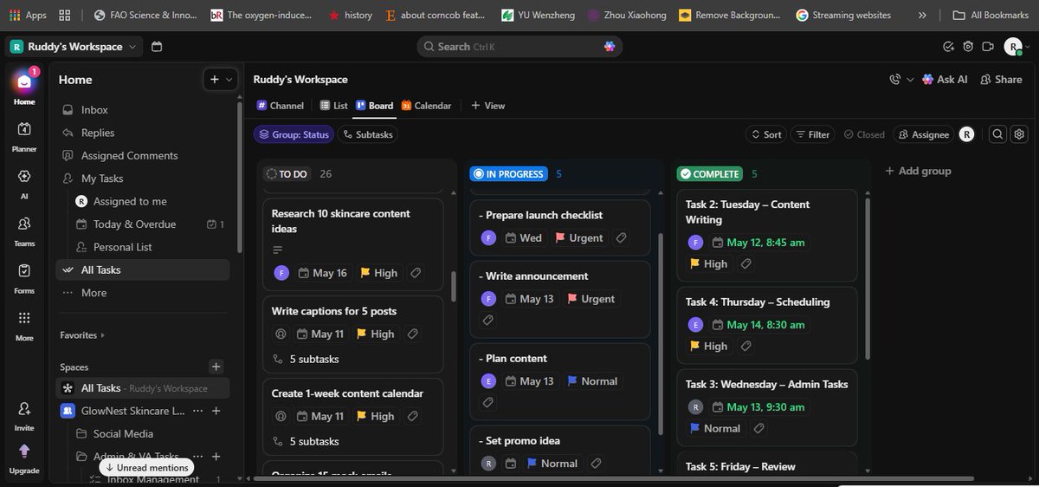Click the Search field
Image resolution: width=1039 pixels, height=487 pixels.
519,47
